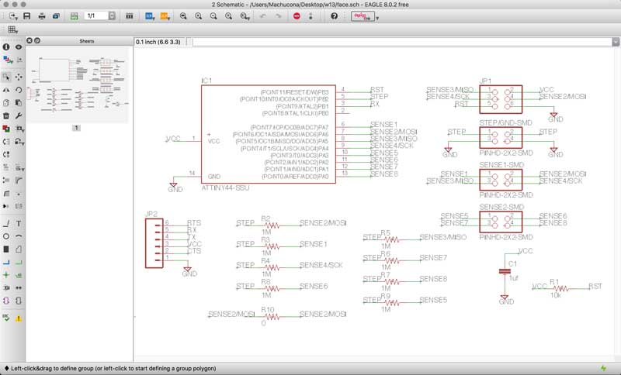This screenshot has height=375, width=621.
Task: Select the Mirror tool
Action: tap(6, 90)
